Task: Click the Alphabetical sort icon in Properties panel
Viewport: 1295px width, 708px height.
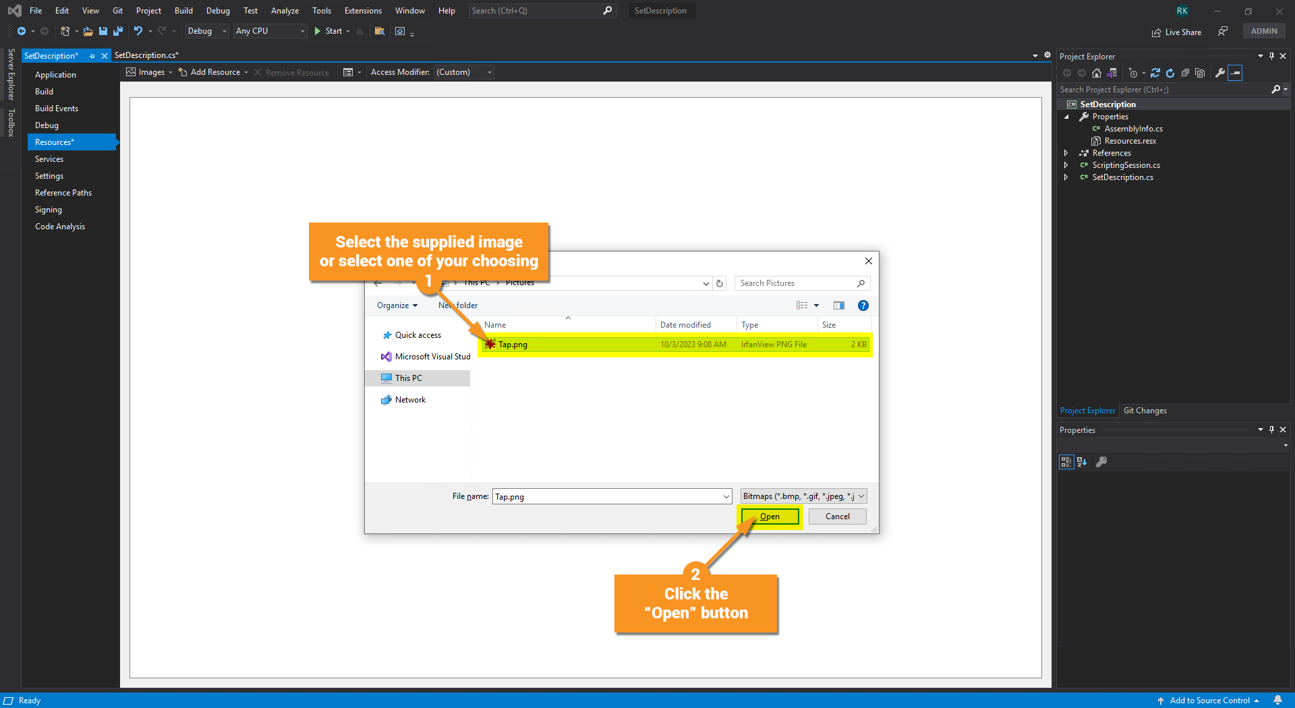Action: 1082,462
